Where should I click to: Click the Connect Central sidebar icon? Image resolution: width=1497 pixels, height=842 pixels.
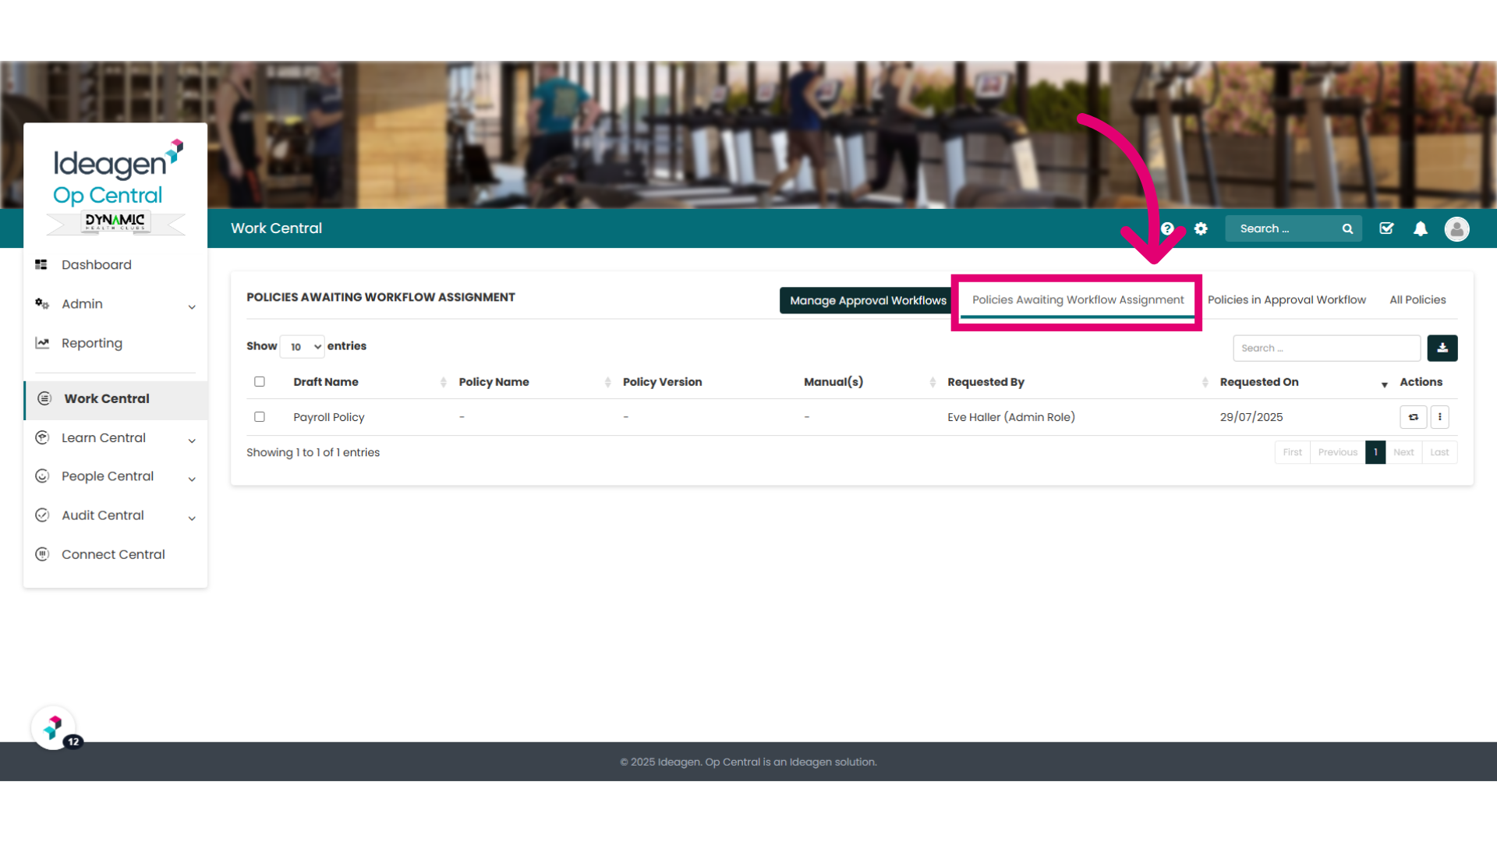42,554
